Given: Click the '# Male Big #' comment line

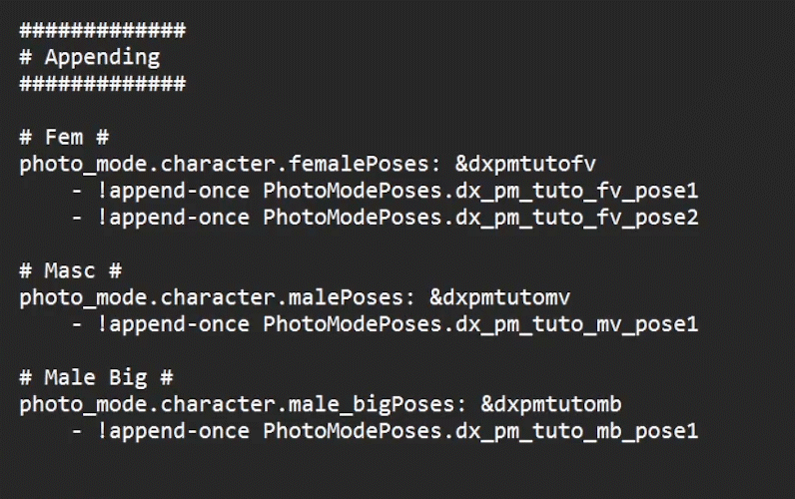Looking at the screenshot, I should (96, 377).
